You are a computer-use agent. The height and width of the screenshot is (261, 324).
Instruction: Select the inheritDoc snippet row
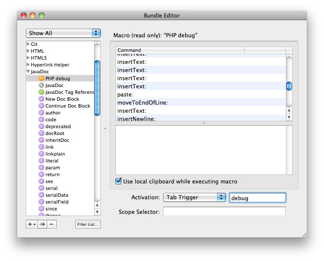tap(60, 140)
